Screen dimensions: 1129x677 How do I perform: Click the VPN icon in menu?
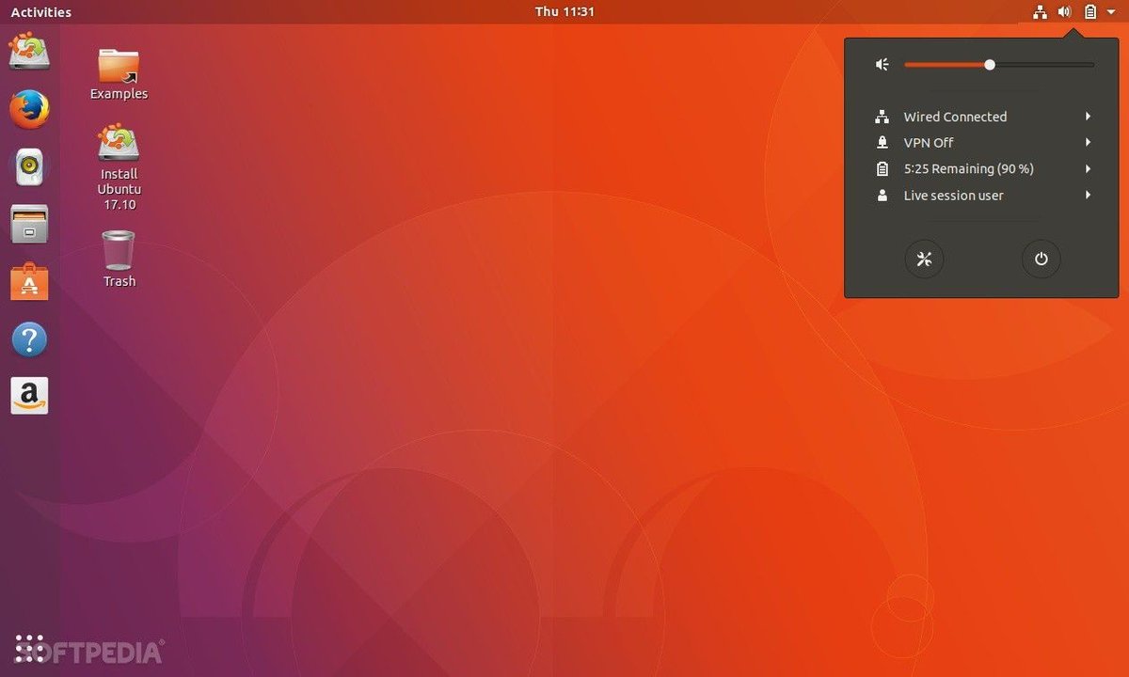click(x=882, y=143)
